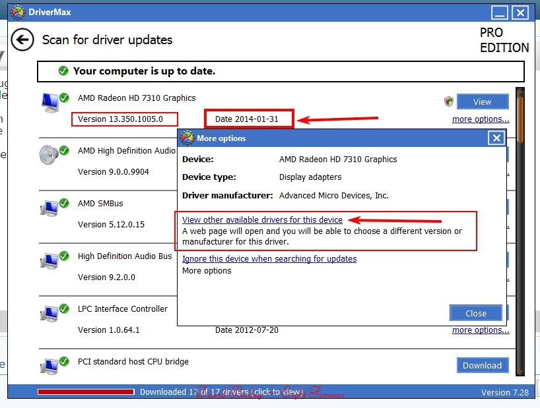
Task: Select the AMD SMBus device icon
Action: (51, 208)
